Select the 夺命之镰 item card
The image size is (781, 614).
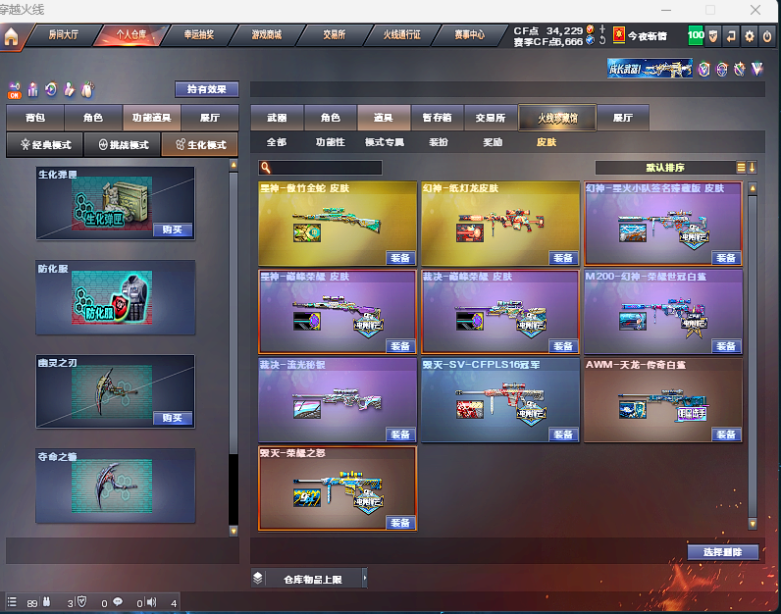[x=115, y=486]
